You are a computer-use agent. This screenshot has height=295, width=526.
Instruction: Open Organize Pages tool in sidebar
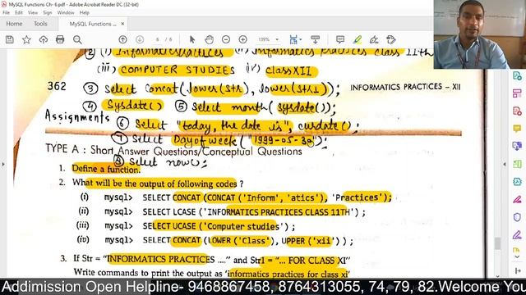(517, 93)
